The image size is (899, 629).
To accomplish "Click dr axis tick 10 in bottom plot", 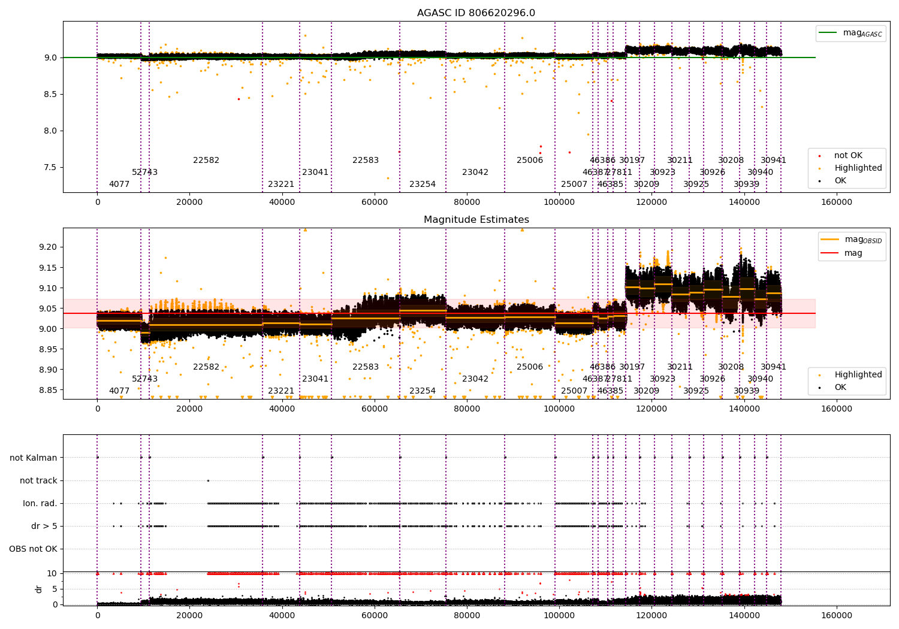I will tap(52, 574).
